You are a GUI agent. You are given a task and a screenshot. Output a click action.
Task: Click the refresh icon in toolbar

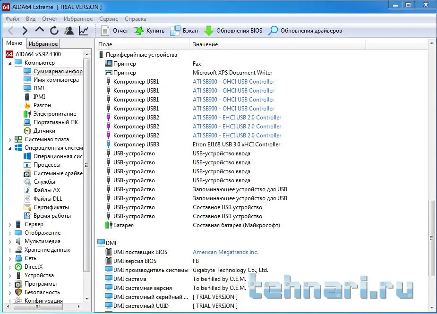(x=54, y=31)
